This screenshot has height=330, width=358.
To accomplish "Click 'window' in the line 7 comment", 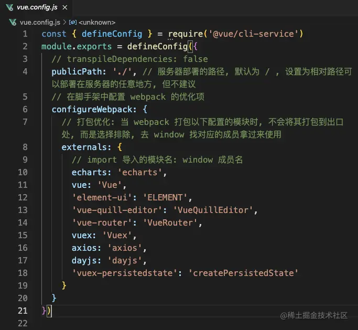I will point(169,134).
